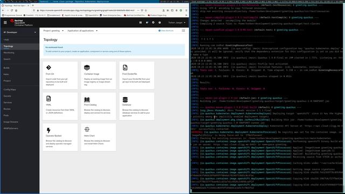Reload the browser page
The height and width of the screenshot is (194, 345).
click(12, 10)
